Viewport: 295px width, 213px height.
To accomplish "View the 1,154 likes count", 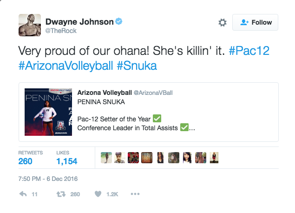I will click(67, 161).
